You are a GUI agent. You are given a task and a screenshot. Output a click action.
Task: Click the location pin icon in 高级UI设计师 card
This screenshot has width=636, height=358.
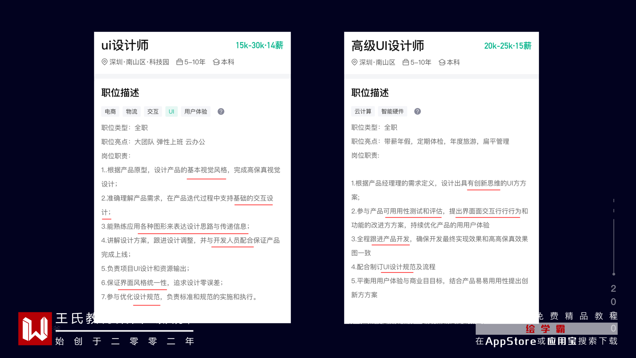[x=354, y=62]
